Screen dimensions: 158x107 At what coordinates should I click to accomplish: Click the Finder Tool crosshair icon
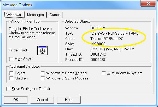(42, 51)
